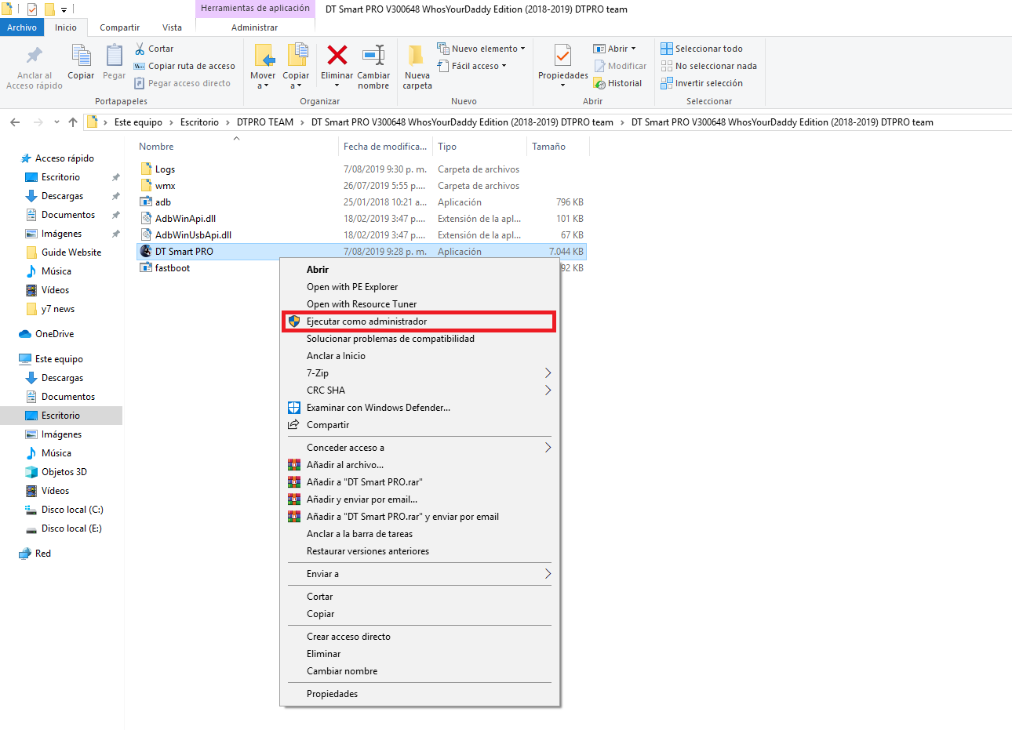1012x730 pixels.
Task: Click the Up one level arrow
Action: (73, 122)
